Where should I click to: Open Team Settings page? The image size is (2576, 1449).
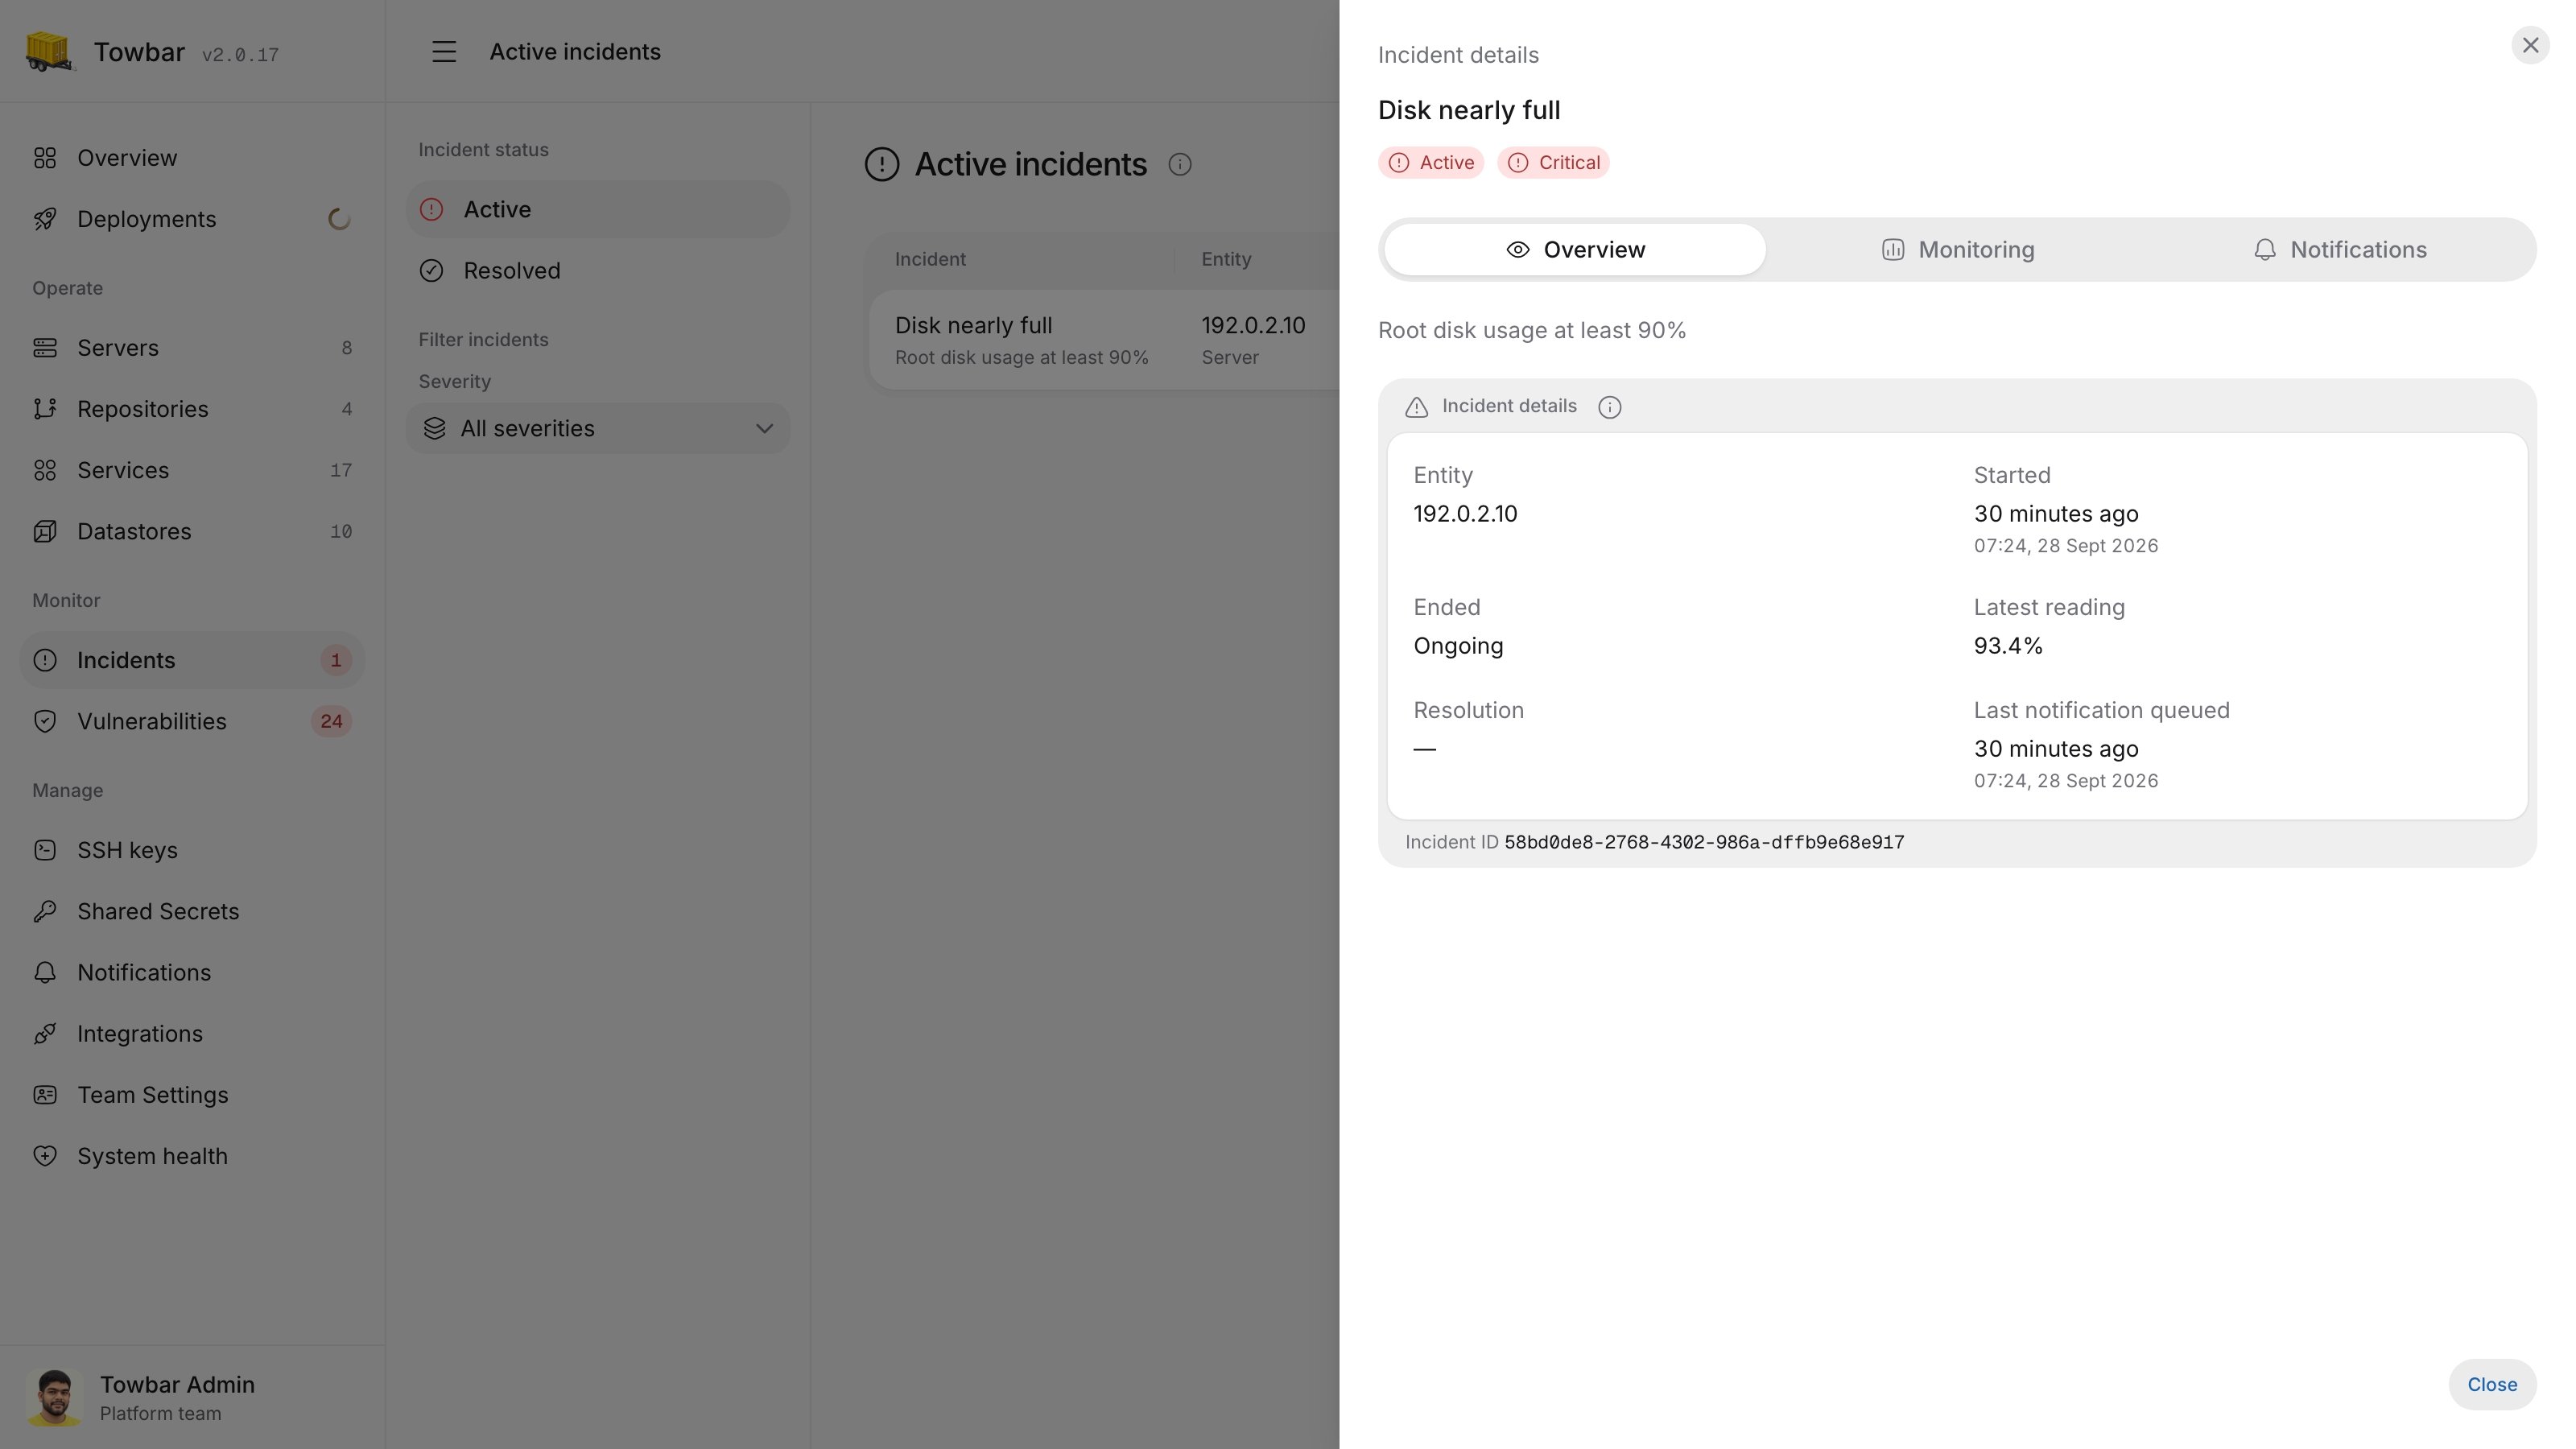click(192, 1095)
